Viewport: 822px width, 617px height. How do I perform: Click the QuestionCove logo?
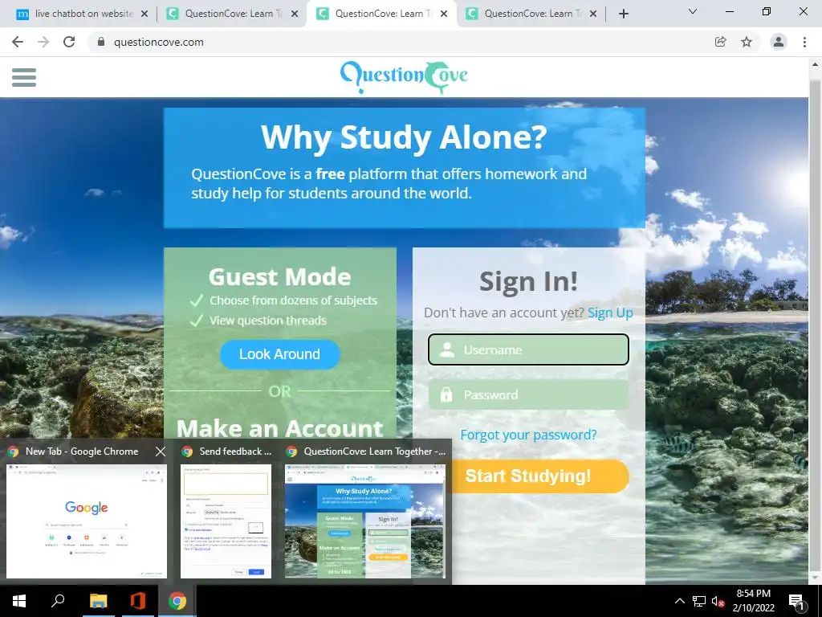pyautogui.click(x=404, y=76)
